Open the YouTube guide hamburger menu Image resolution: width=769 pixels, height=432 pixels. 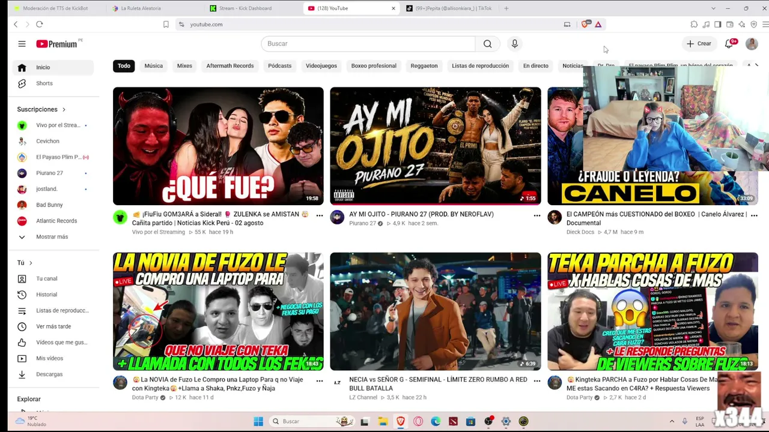[22, 44]
